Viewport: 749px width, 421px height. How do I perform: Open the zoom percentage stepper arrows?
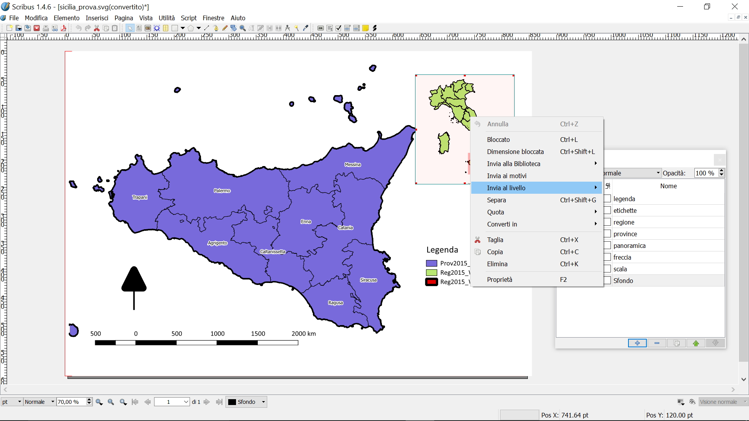tap(89, 402)
